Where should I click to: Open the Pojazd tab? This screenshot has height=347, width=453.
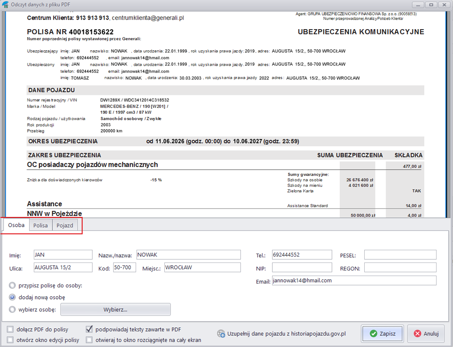coord(65,225)
